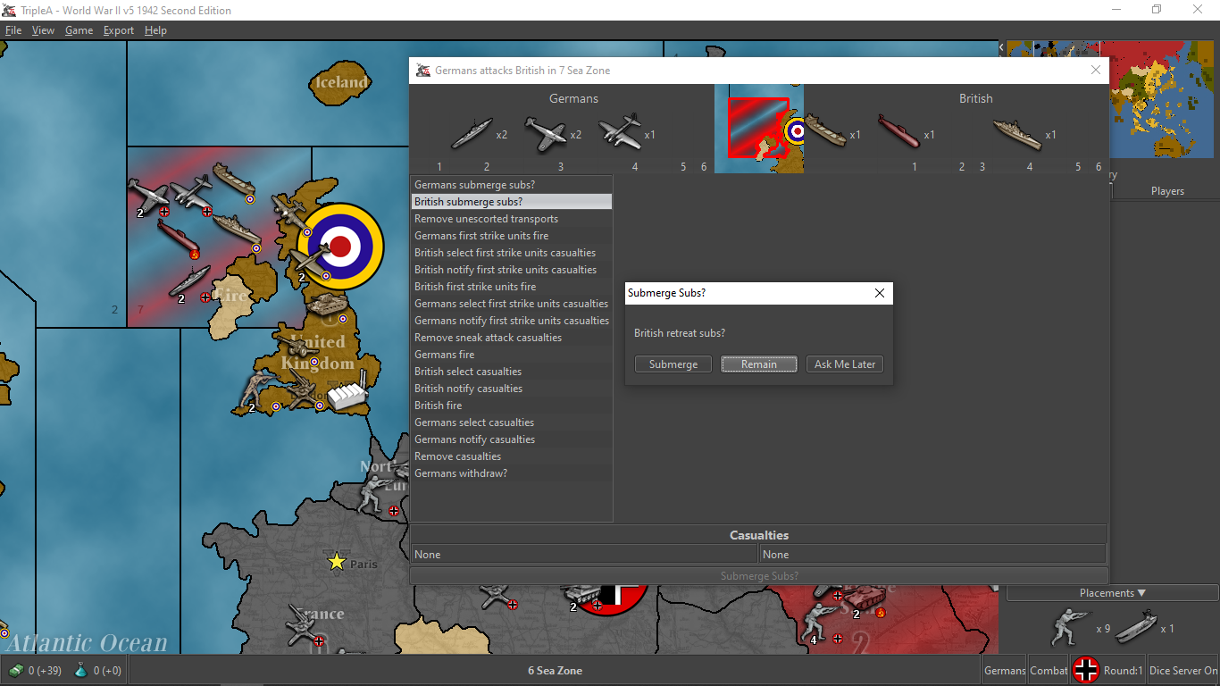Select the Remove unescorted transports step
The width and height of the screenshot is (1220, 686).
click(x=486, y=218)
